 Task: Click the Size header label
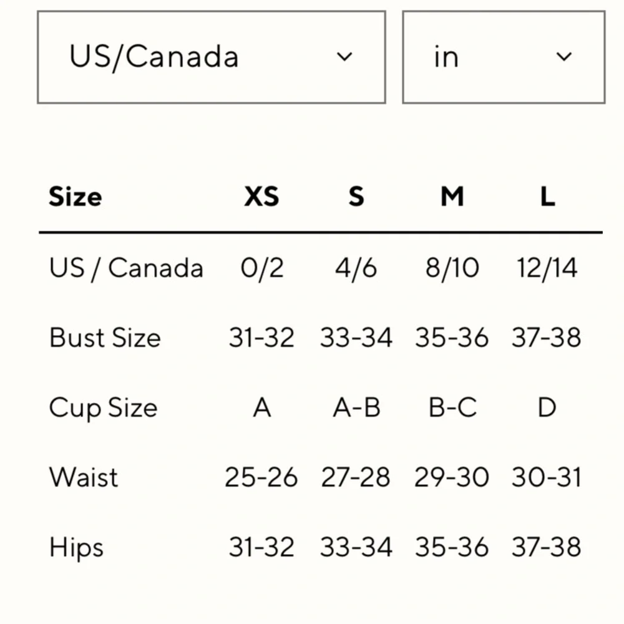click(x=76, y=197)
